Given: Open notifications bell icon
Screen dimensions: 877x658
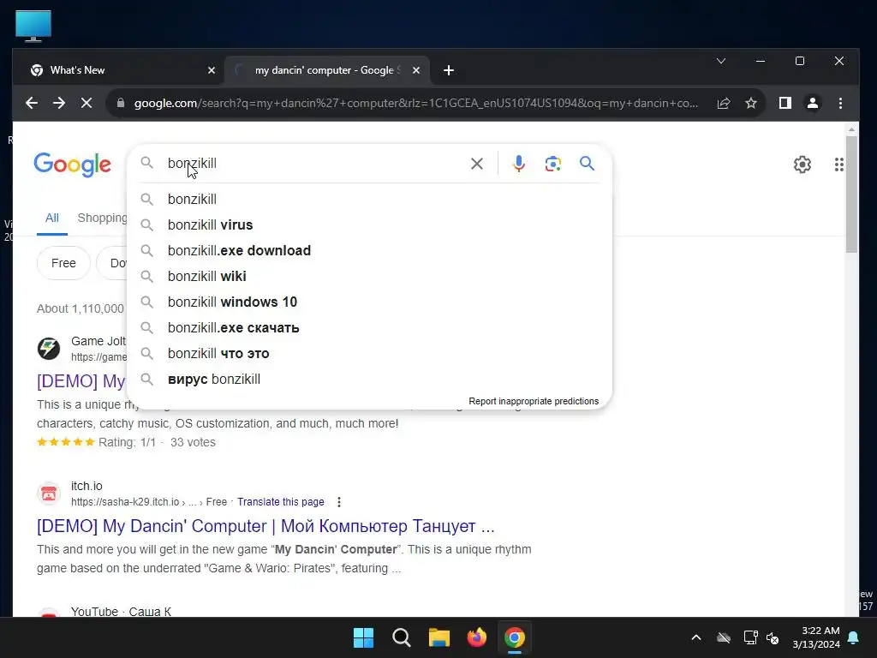Looking at the screenshot, I should click(854, 637).
